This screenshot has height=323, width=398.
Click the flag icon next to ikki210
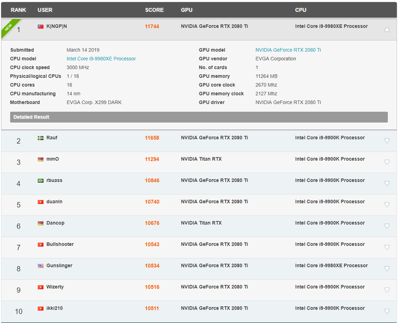(41, 308)
